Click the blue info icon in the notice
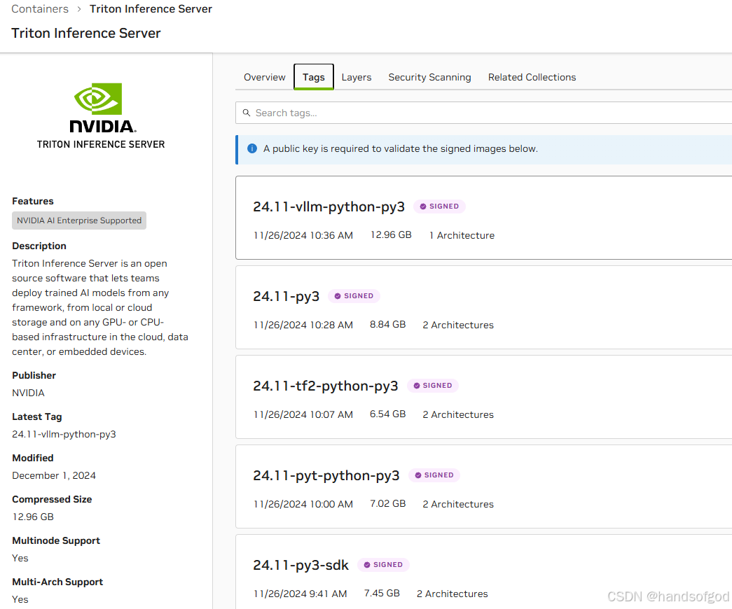Screen dimensions: 732x609 click(x=252, y=148)
